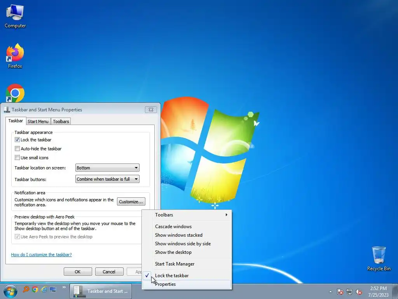Click the Cancel button
The image size is (398, 299).
point(109,271)
